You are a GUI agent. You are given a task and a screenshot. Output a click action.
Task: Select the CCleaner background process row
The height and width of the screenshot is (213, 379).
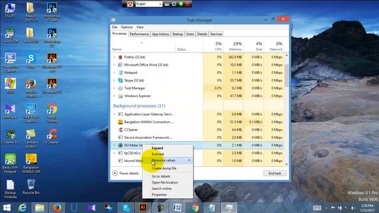(x=197, y=130)
